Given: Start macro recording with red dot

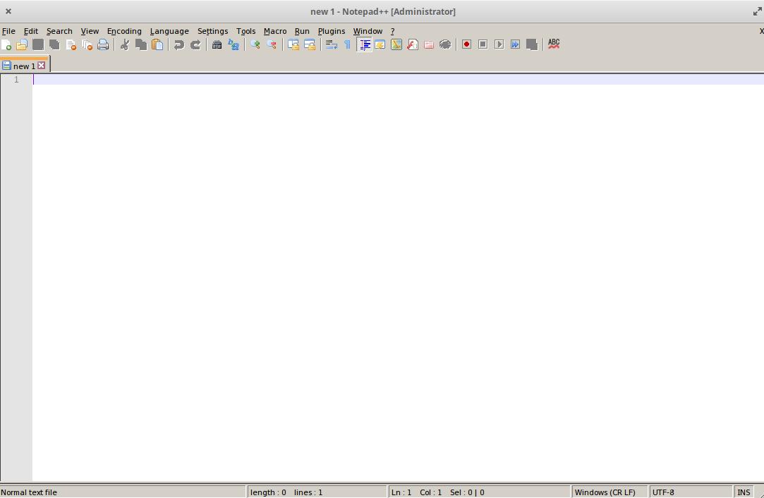Looking at the screenshot, I should (x=467, y=45).
